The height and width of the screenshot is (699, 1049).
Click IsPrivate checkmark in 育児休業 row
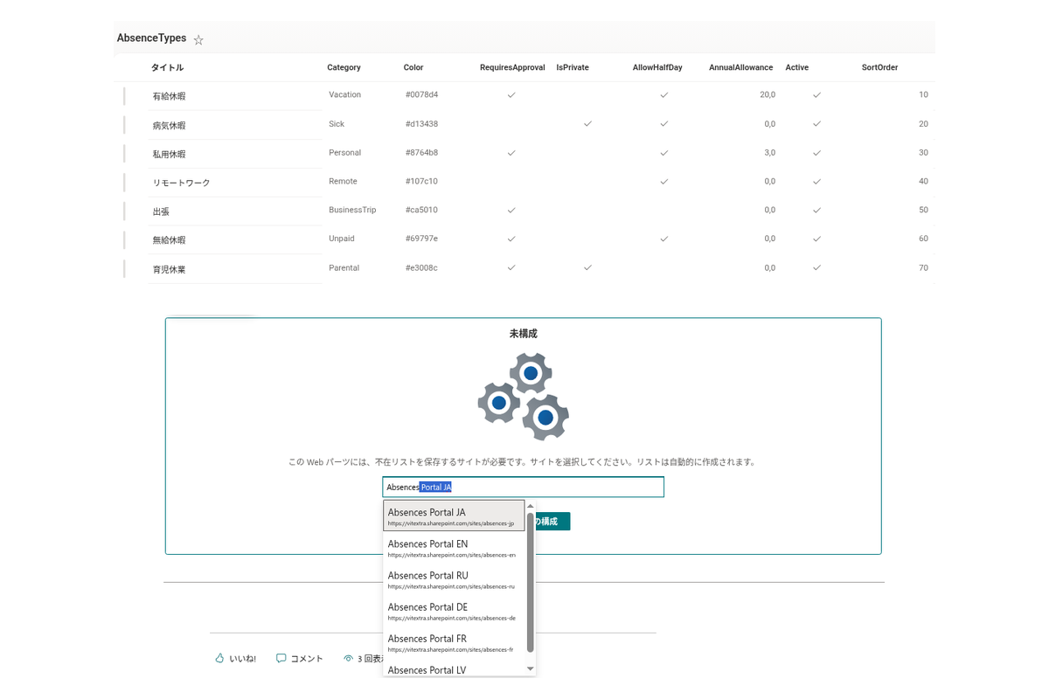pos(587,267)
